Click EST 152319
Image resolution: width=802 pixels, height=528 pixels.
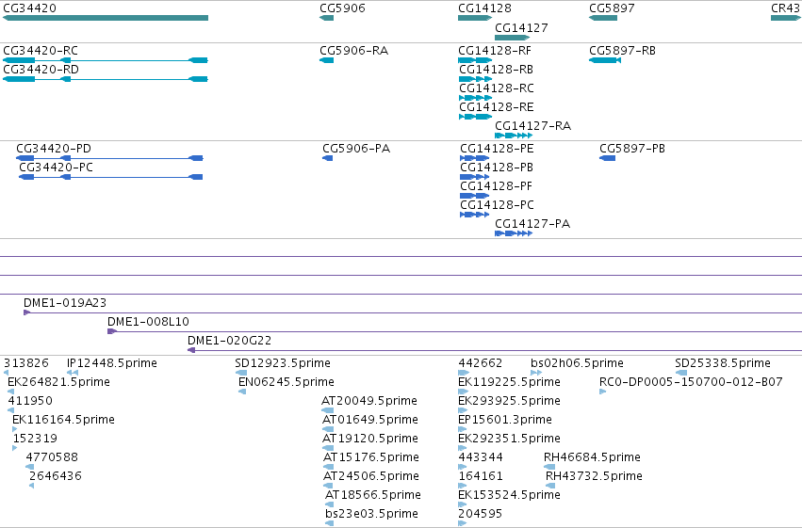pos(14,448)
